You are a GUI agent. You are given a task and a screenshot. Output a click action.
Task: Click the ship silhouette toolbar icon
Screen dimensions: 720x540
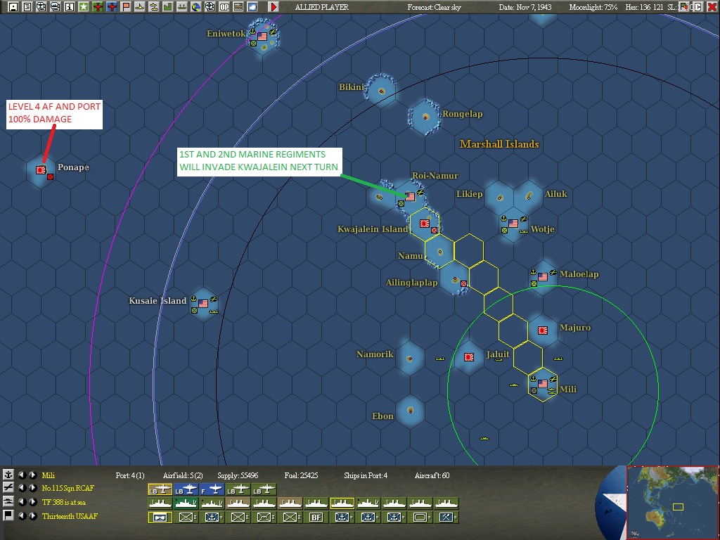[182, 7]
